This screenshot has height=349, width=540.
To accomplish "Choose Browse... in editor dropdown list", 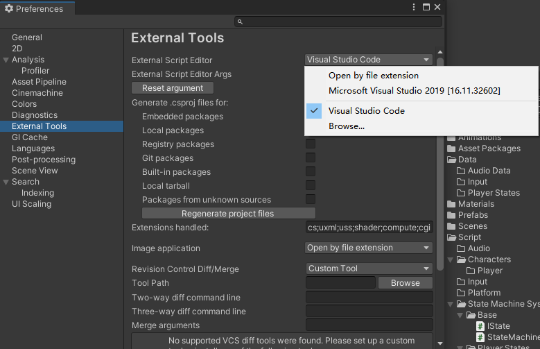I will click(421, 126).
